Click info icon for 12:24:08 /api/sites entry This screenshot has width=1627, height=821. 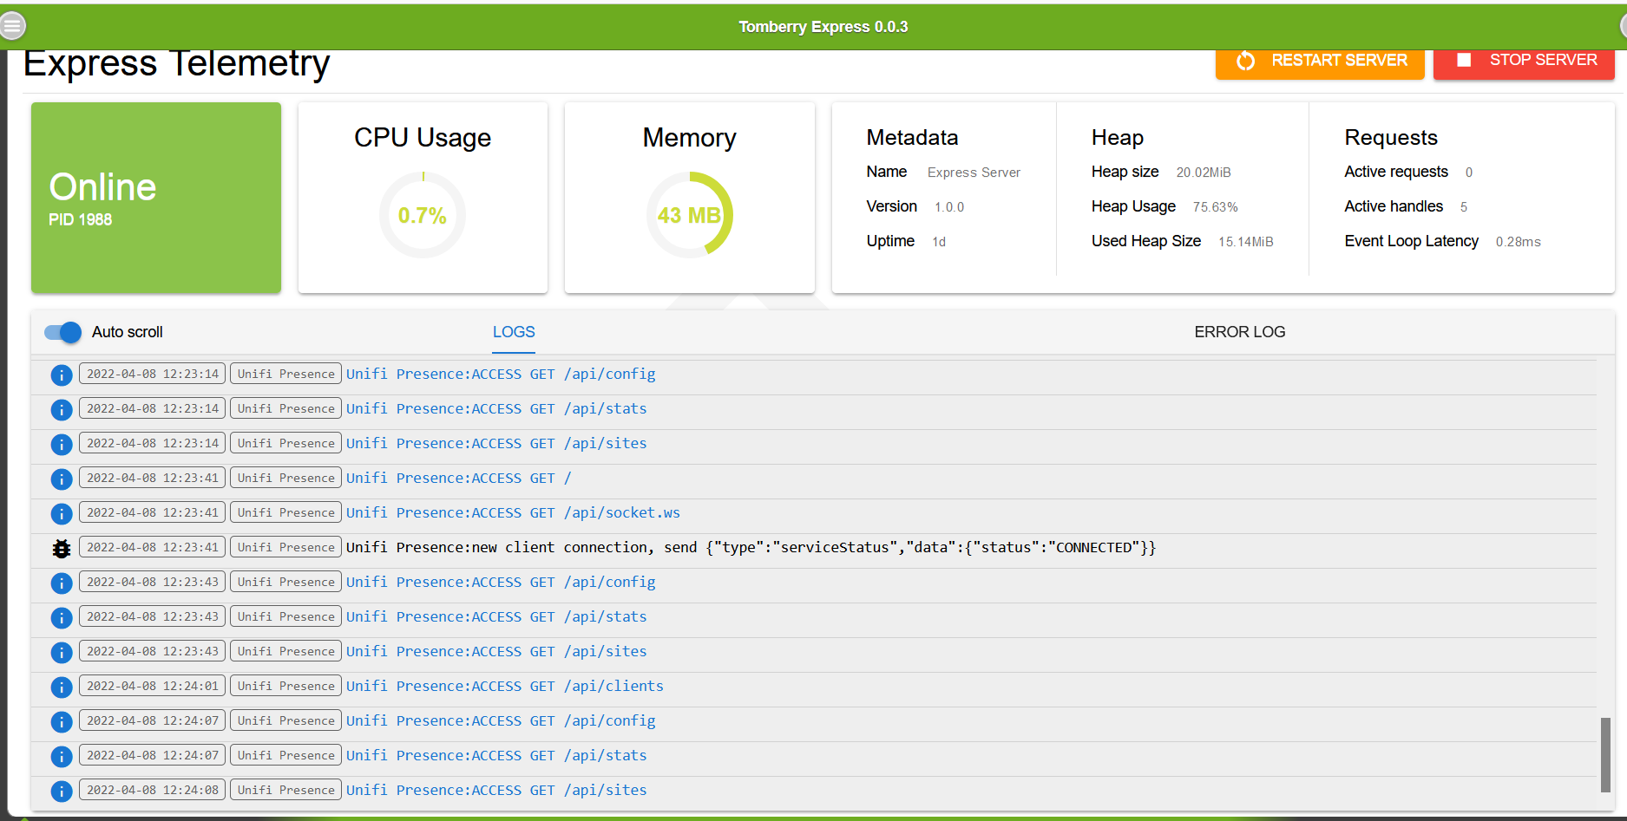(62, 791)
